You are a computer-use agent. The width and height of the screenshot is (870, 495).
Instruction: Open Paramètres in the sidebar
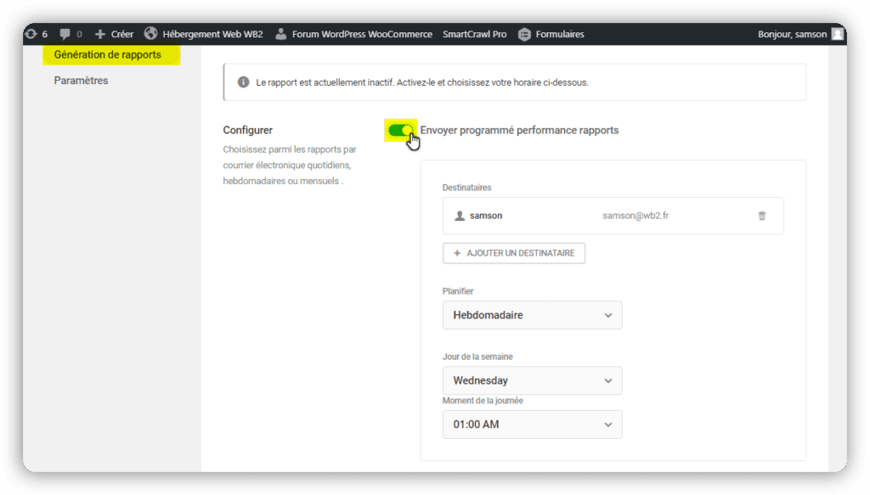(81, 80)
